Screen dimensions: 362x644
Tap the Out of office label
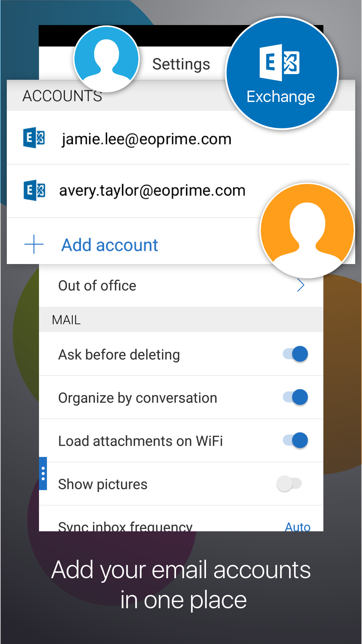(x=97, y=286)
